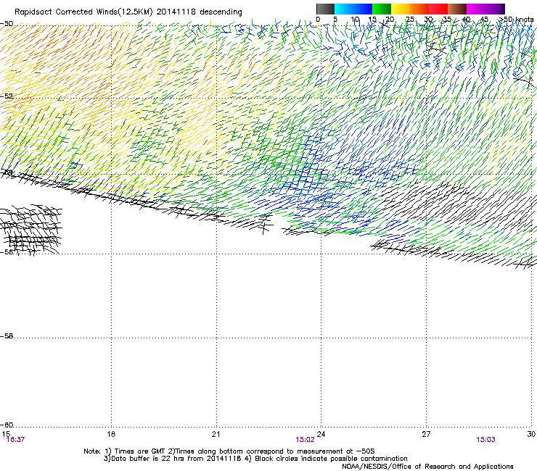Click the 'Rapidscat Corrected Winds' title text
This screenshot has height=471, width=537.
tap(66, 12)
